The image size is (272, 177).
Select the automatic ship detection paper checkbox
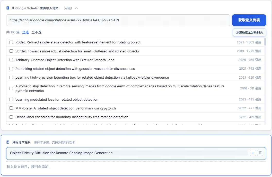(11, 88)
